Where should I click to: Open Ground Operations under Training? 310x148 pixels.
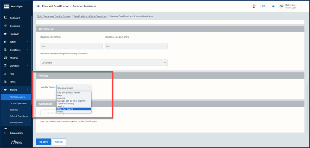[18, 103]
